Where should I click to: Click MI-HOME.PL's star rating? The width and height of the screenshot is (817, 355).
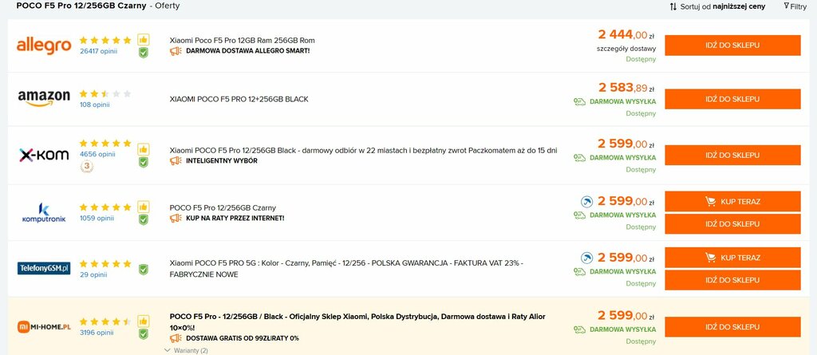(105, 321)
